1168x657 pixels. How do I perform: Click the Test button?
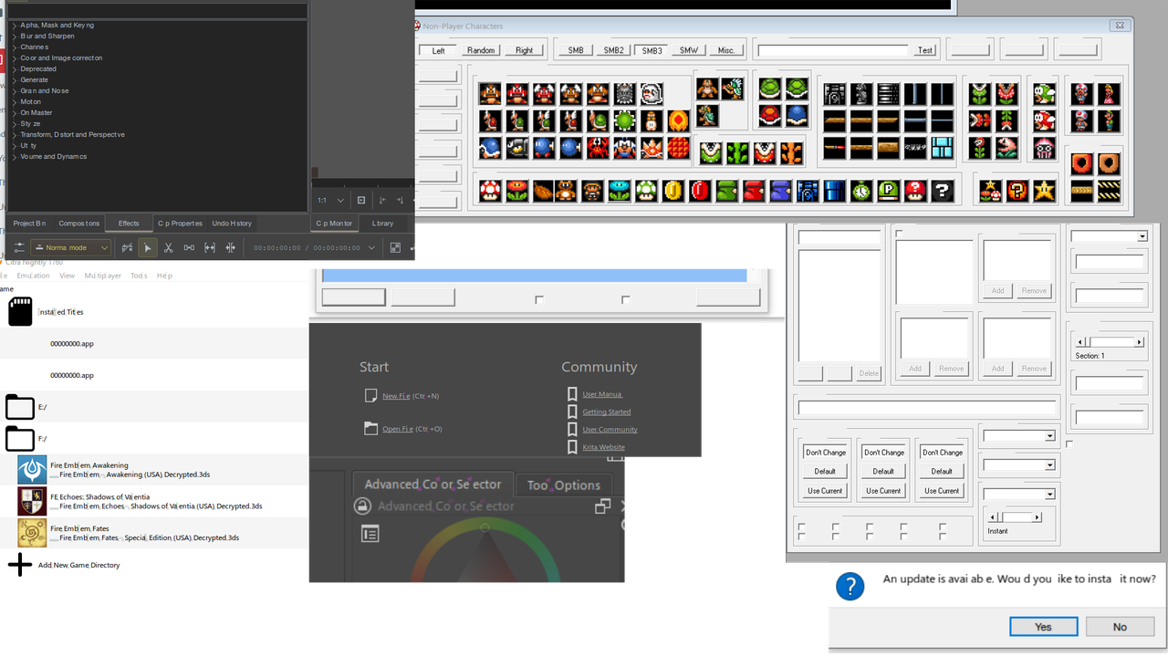(925, 50)
